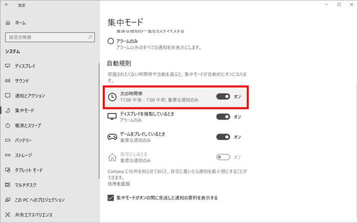Select the アラームのみ radio button
Image resolution: width=357 pixels, height=223 pixels.
coord(111,41)
